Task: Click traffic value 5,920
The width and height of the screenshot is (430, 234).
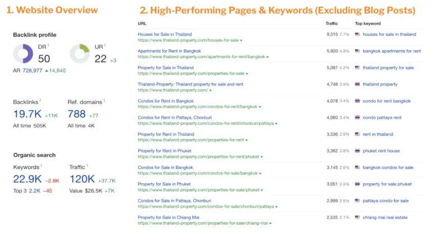Action: pos(332,51)
